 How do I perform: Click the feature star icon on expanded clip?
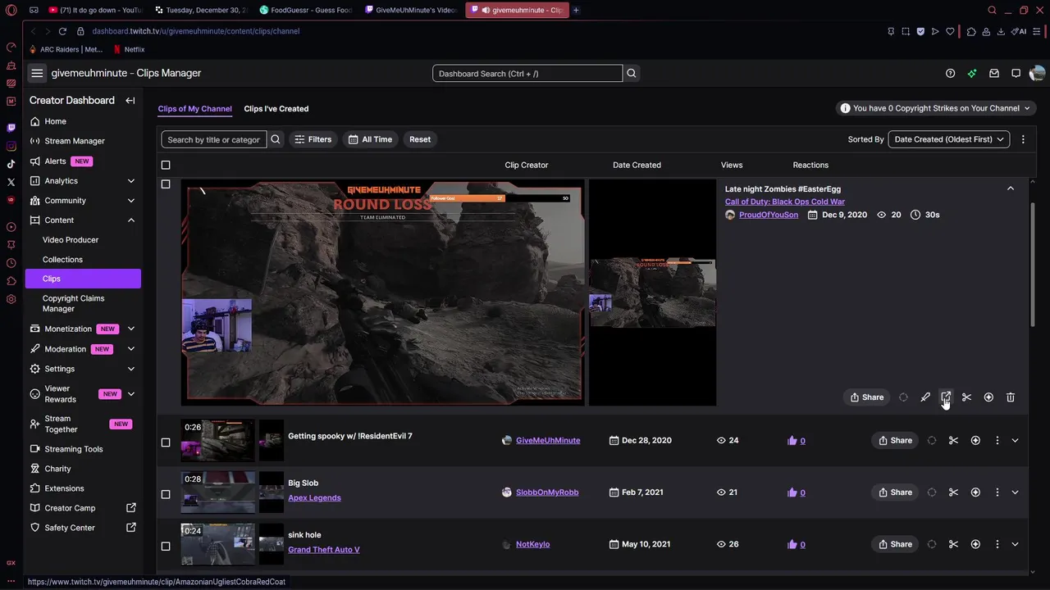(x=988, y=397)
